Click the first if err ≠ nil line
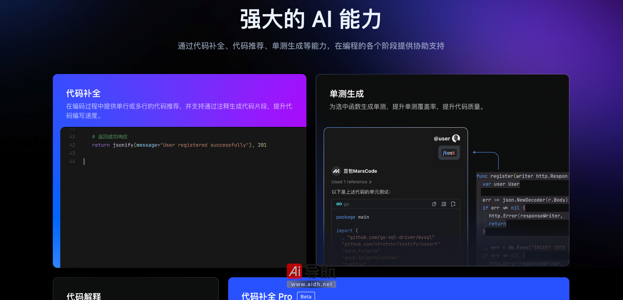Image resolution: width=623 pixels, height=300 pixels. pyautogui.click(x=504, y=208)
